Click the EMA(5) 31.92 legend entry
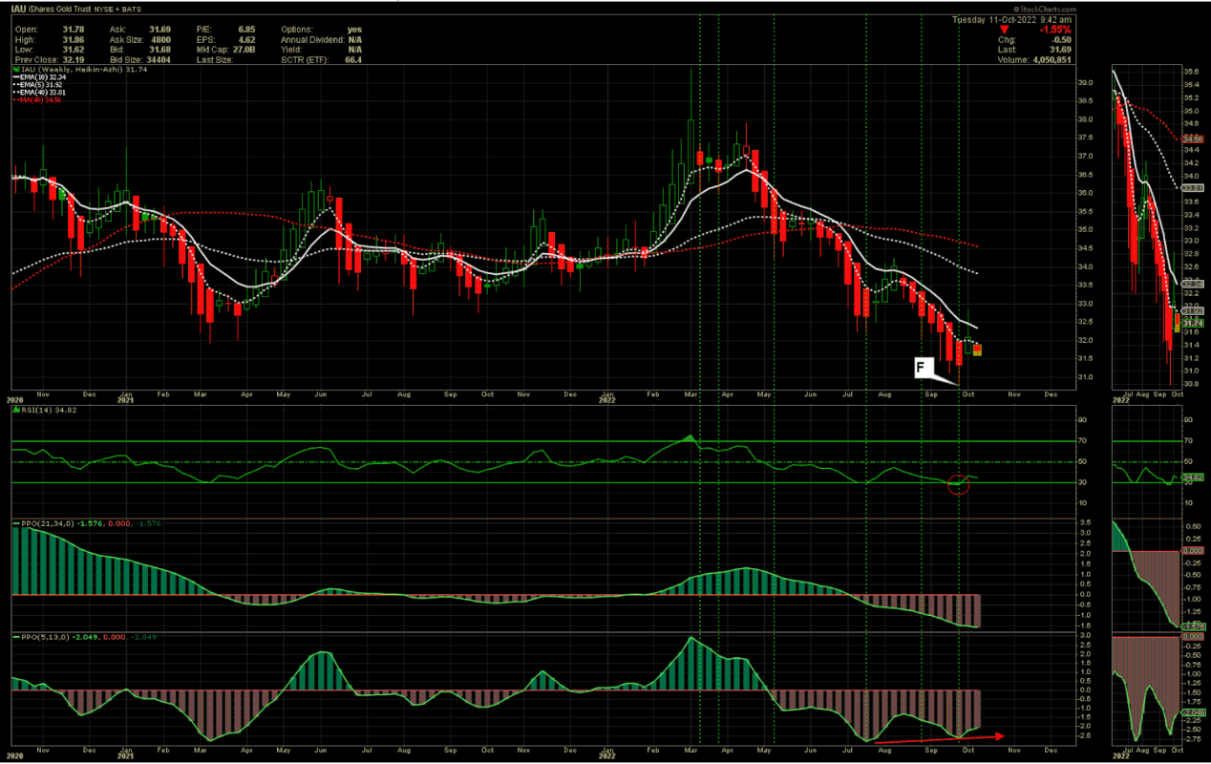 point(41,85)
